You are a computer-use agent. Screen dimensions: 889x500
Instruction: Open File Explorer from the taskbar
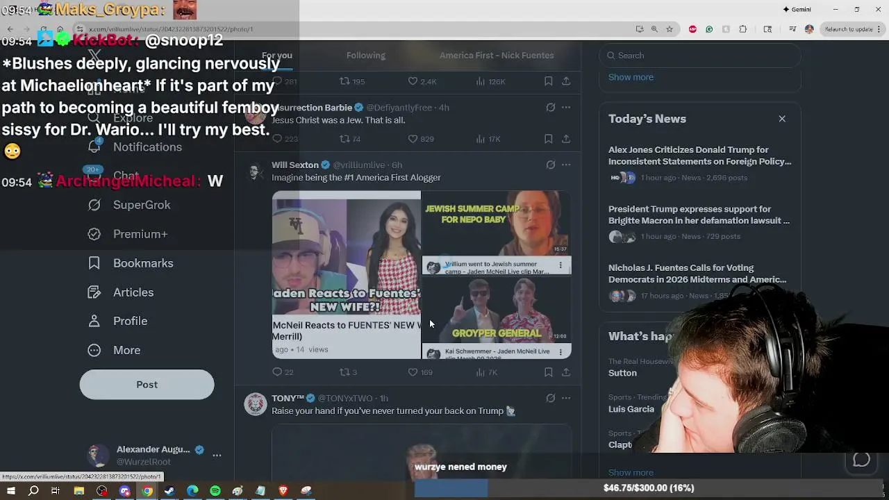coord(79,491)
